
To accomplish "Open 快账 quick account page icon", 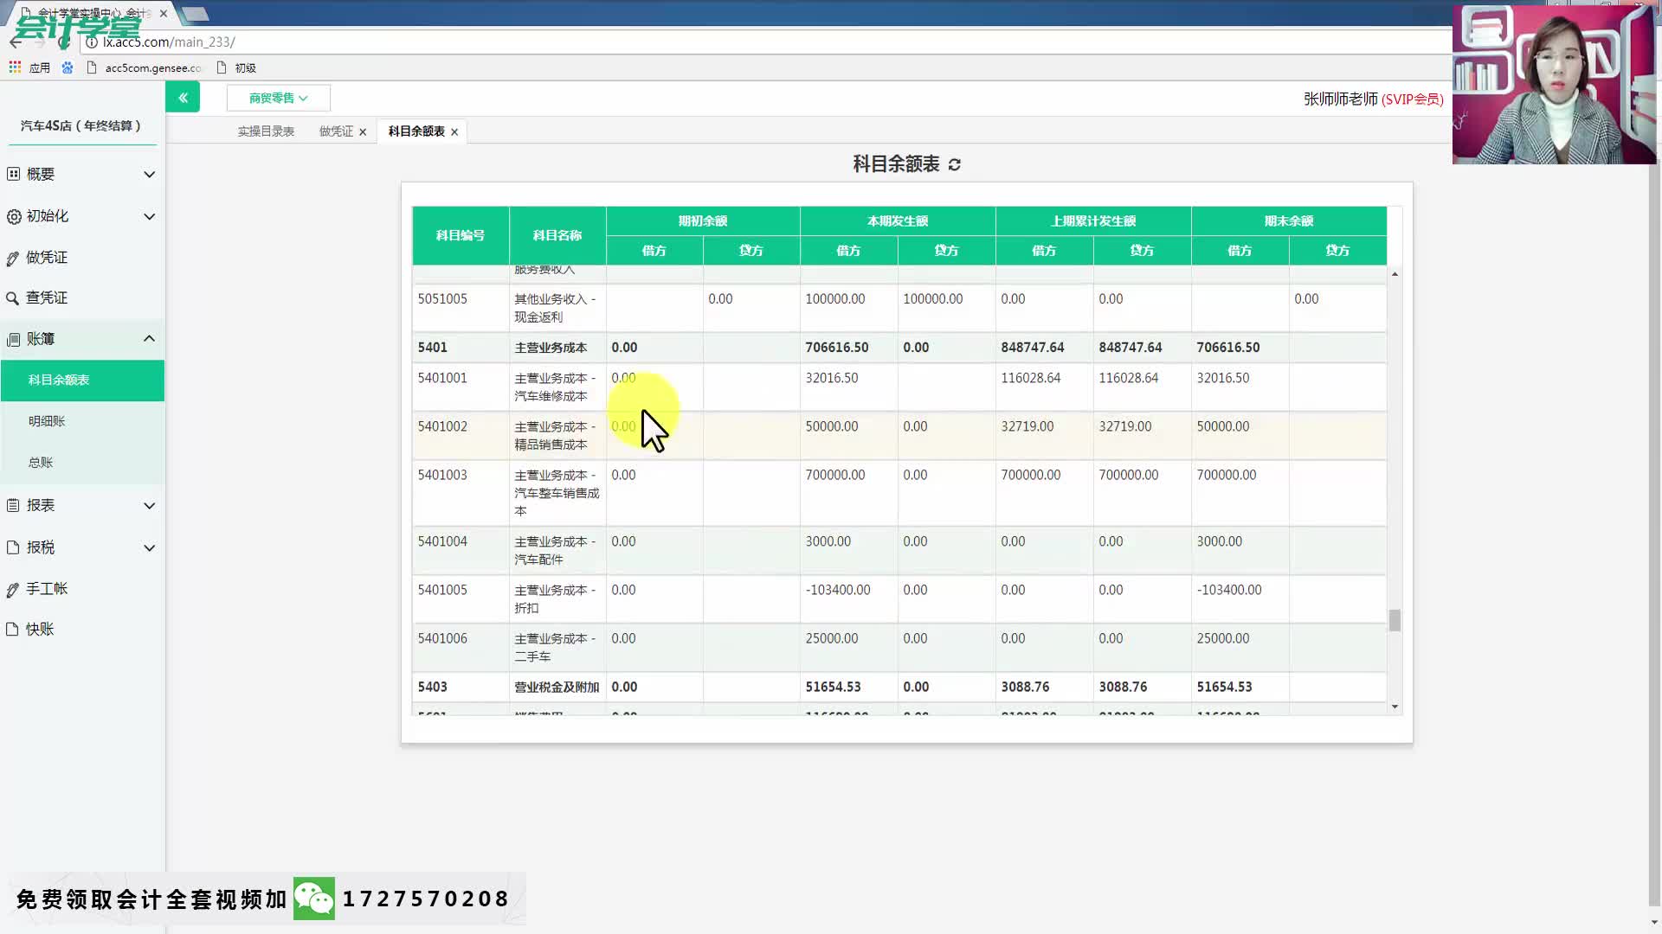I will pyautogui.click(x=13, y=630).
